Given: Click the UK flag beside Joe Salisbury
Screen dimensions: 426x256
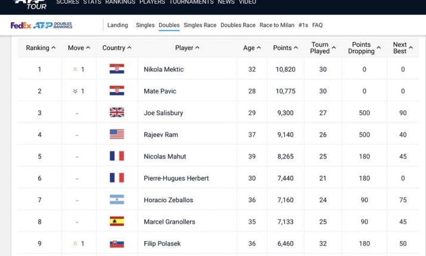Looking at the screenshot, I should click(x=117, y=113).
